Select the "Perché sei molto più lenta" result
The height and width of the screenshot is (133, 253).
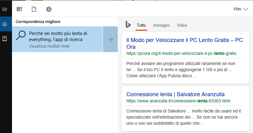58,36
